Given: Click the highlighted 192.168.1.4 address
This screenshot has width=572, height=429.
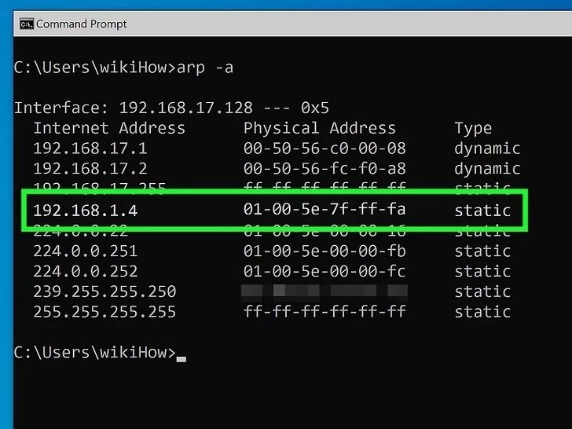Looking at the screenshot, I should pos(86,211).
